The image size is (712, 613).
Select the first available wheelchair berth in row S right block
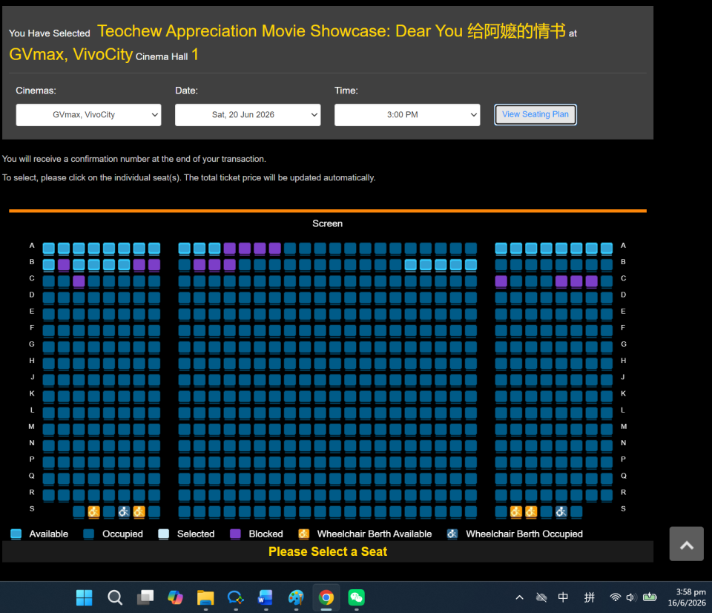(516, 511)
